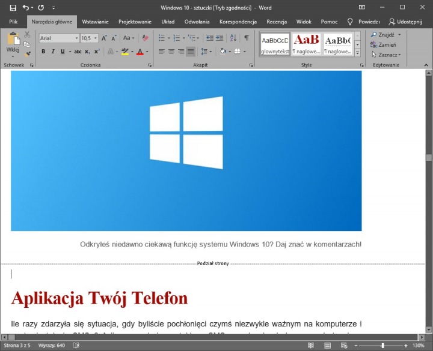Viewport: 433px width, 351px height.
Task: Open the 10,5 font size dropdown
Action: (96, 38)
